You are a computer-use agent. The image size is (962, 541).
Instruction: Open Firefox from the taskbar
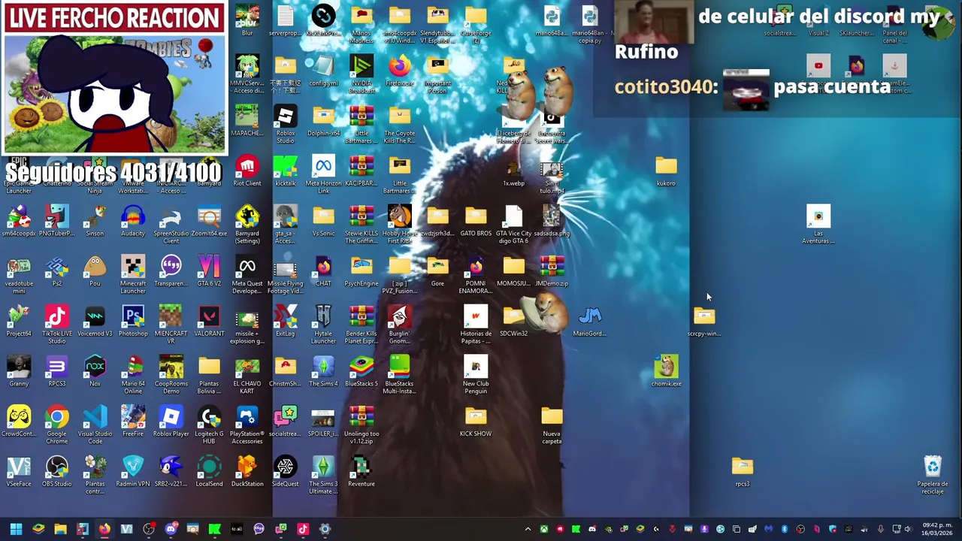[x=104, y=529]
